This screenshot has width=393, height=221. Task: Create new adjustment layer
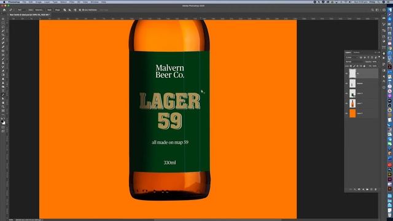coord(363,190)
